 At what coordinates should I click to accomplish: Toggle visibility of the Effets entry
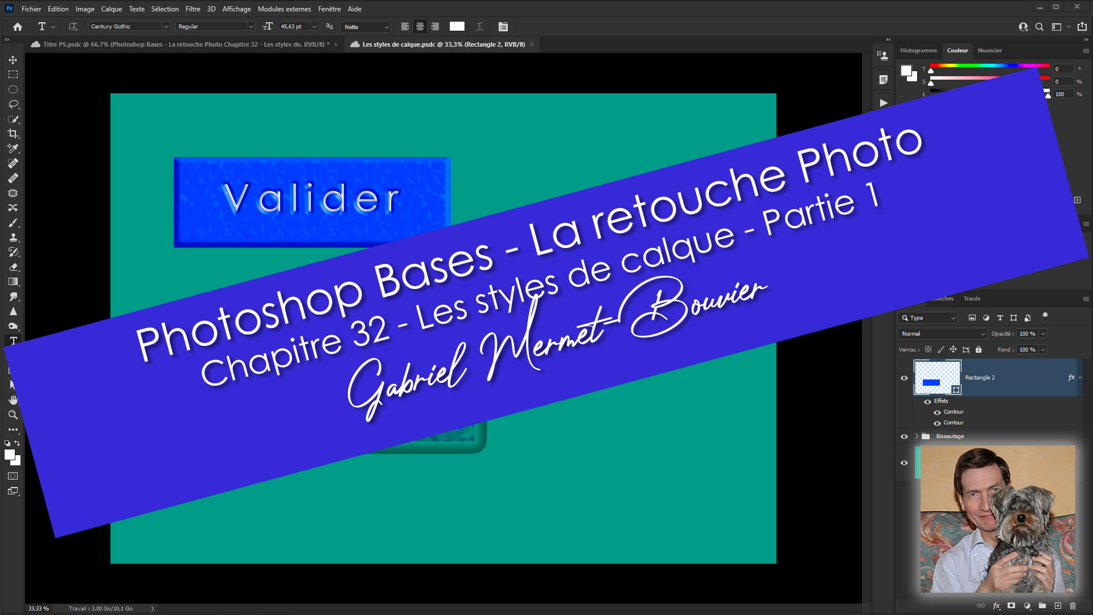click(927, 401)
